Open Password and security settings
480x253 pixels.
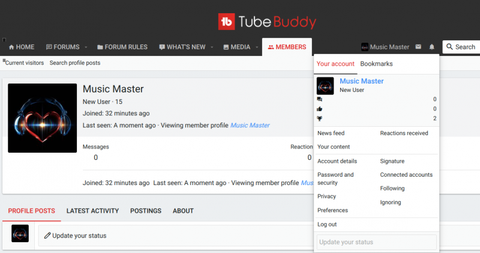(x=335, y=178)
